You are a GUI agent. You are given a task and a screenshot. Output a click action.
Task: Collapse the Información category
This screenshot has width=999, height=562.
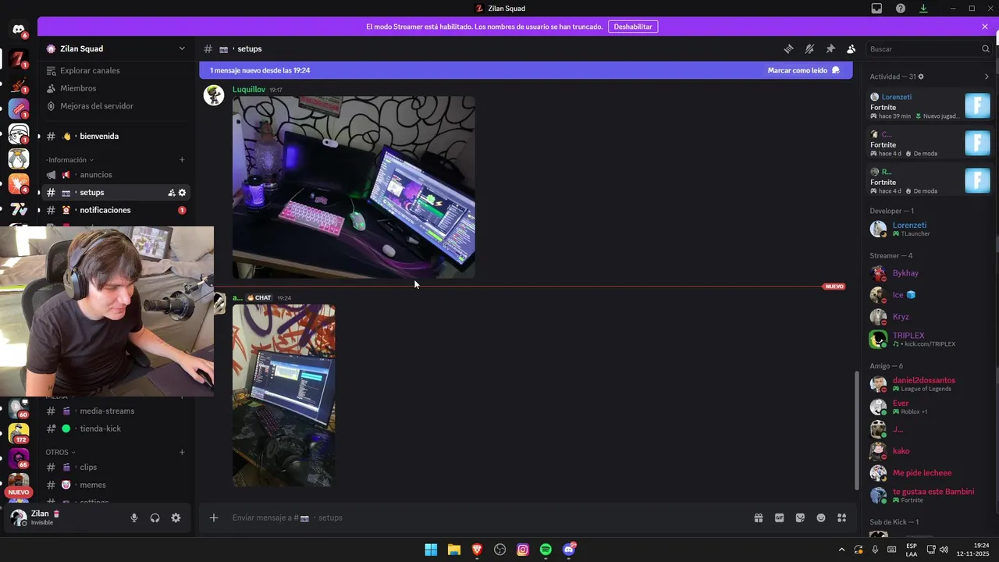point(70,160)
